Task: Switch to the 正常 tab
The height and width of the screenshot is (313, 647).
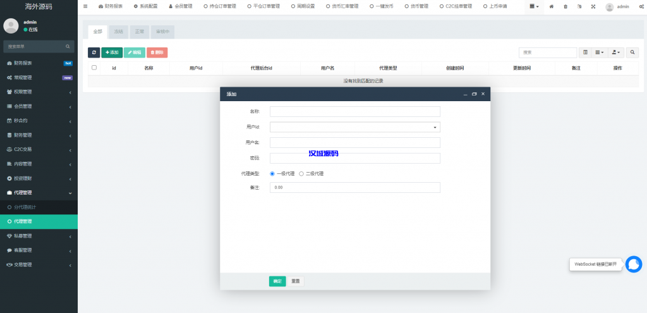Action: [140, 32]
